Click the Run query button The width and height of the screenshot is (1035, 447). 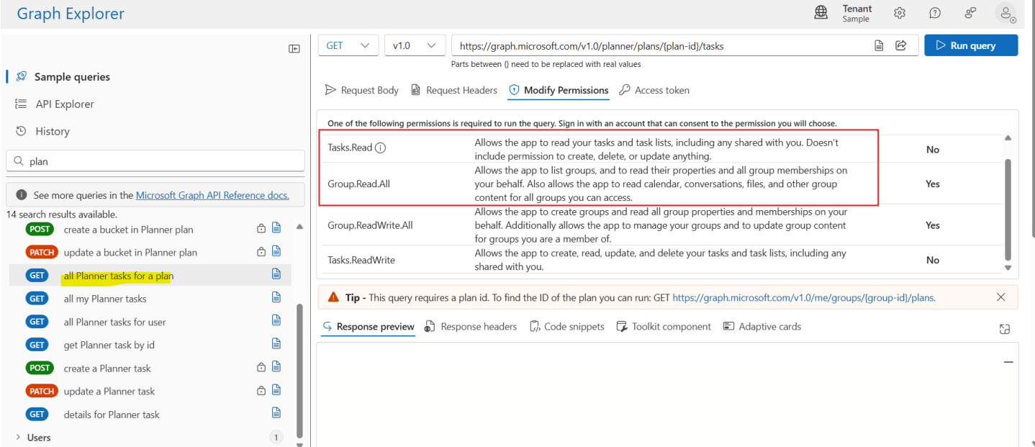(x=971, y=45)
